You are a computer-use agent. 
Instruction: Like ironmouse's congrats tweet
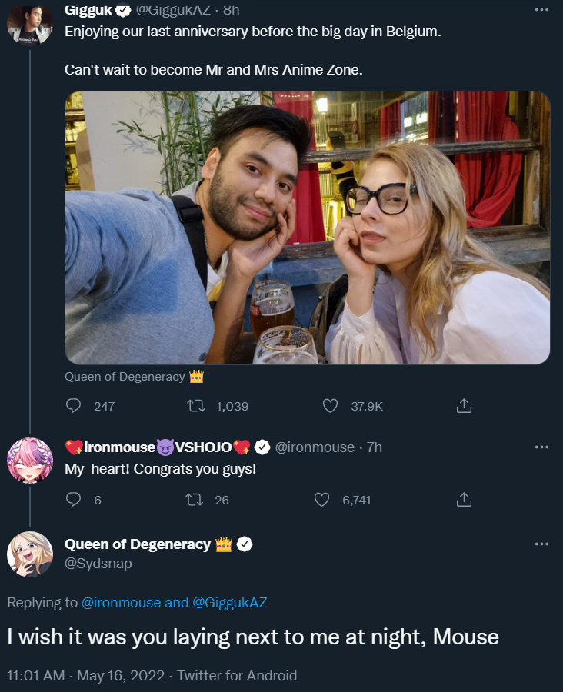point(323,500)
